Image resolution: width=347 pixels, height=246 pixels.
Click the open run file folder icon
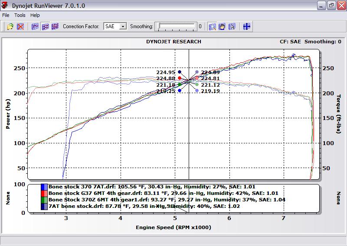point(10,26)
